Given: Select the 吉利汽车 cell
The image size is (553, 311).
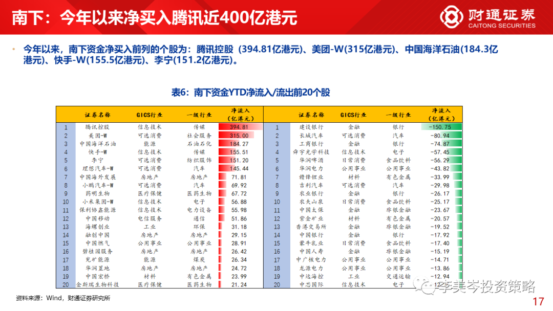Looking at the screenshot, I should tap(311, 185).
